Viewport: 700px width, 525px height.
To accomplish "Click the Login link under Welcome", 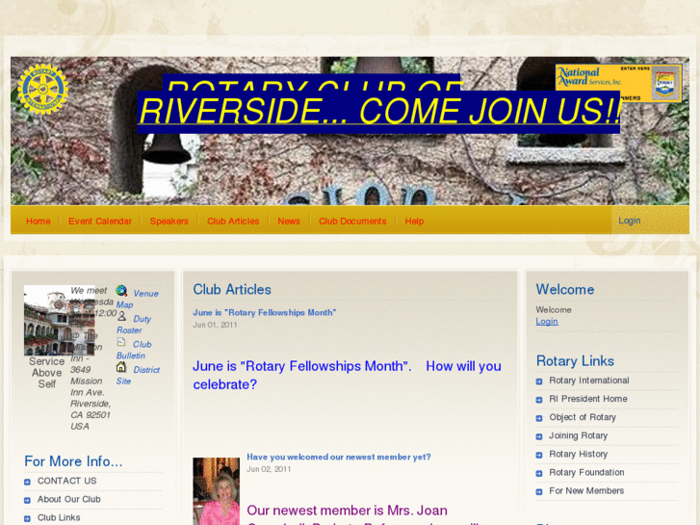I will 547,321.
